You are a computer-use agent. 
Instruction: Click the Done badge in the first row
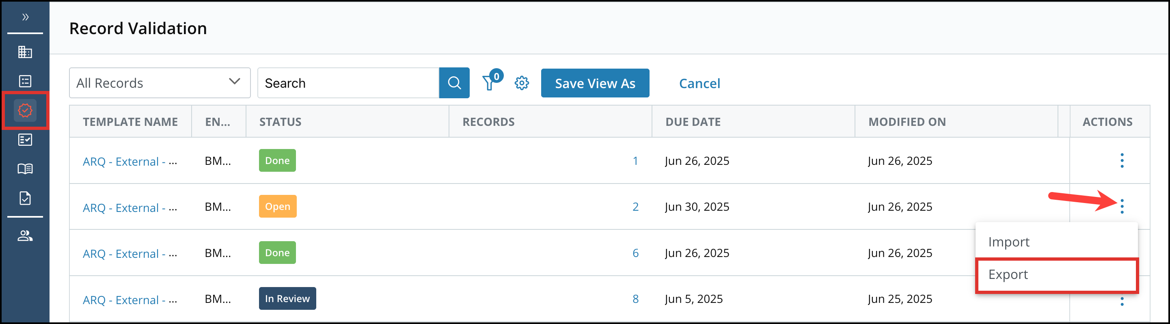(277, 160)
